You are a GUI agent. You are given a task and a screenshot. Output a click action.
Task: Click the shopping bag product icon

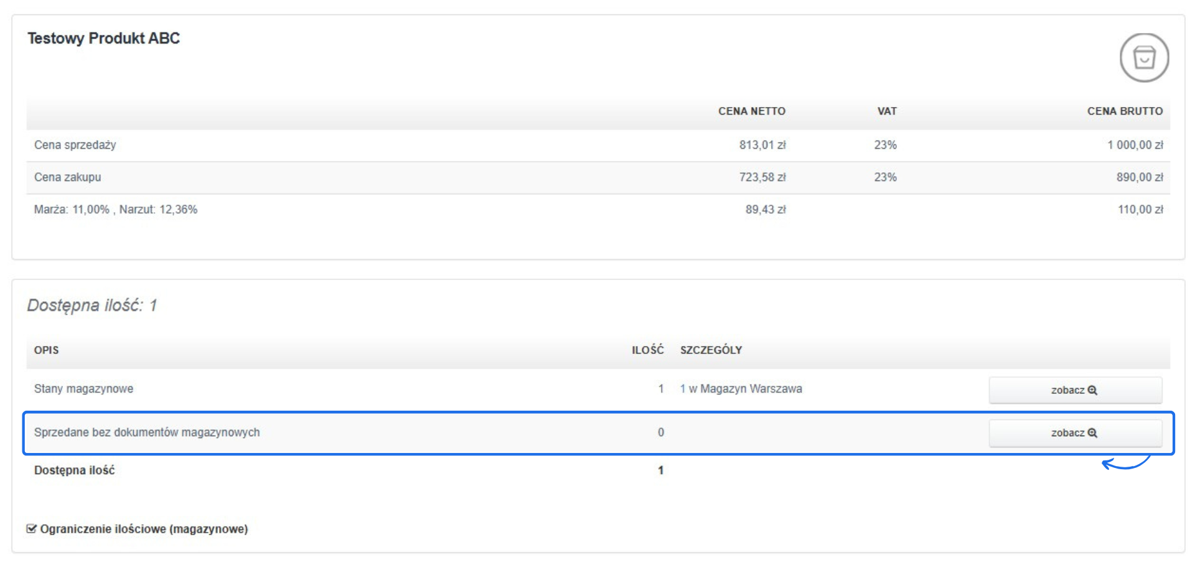click(x=1144, y=58)
